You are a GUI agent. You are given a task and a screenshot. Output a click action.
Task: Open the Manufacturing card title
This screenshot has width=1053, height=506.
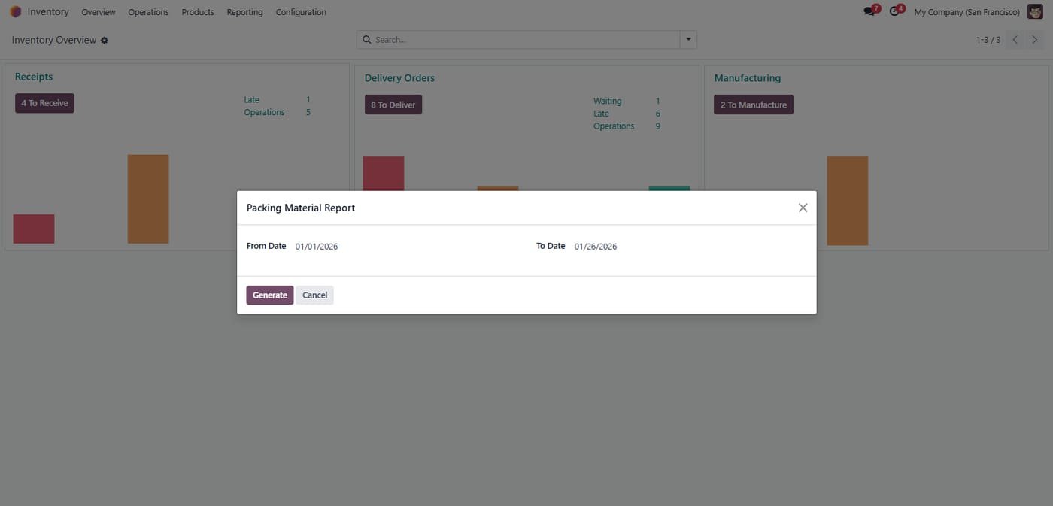click(748, 78)
